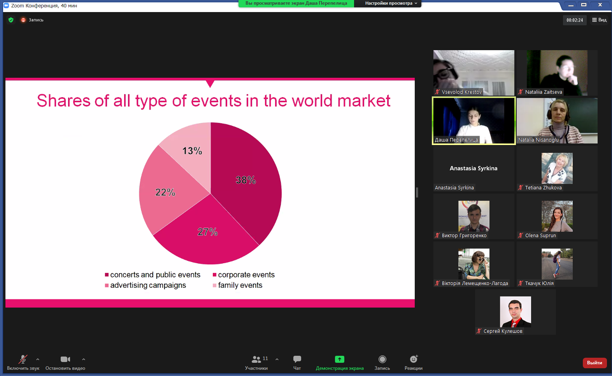The image size is (612, 376).
Task: Click the 27% pie chart slice
Action: tap(207, 232)
